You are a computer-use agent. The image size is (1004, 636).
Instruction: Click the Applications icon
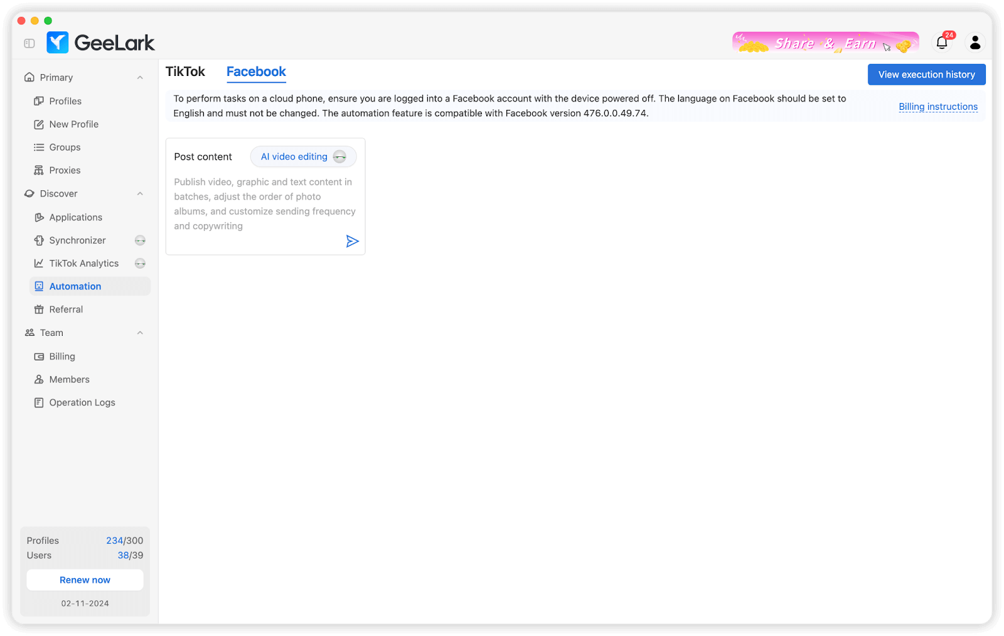tap(39, 217)
